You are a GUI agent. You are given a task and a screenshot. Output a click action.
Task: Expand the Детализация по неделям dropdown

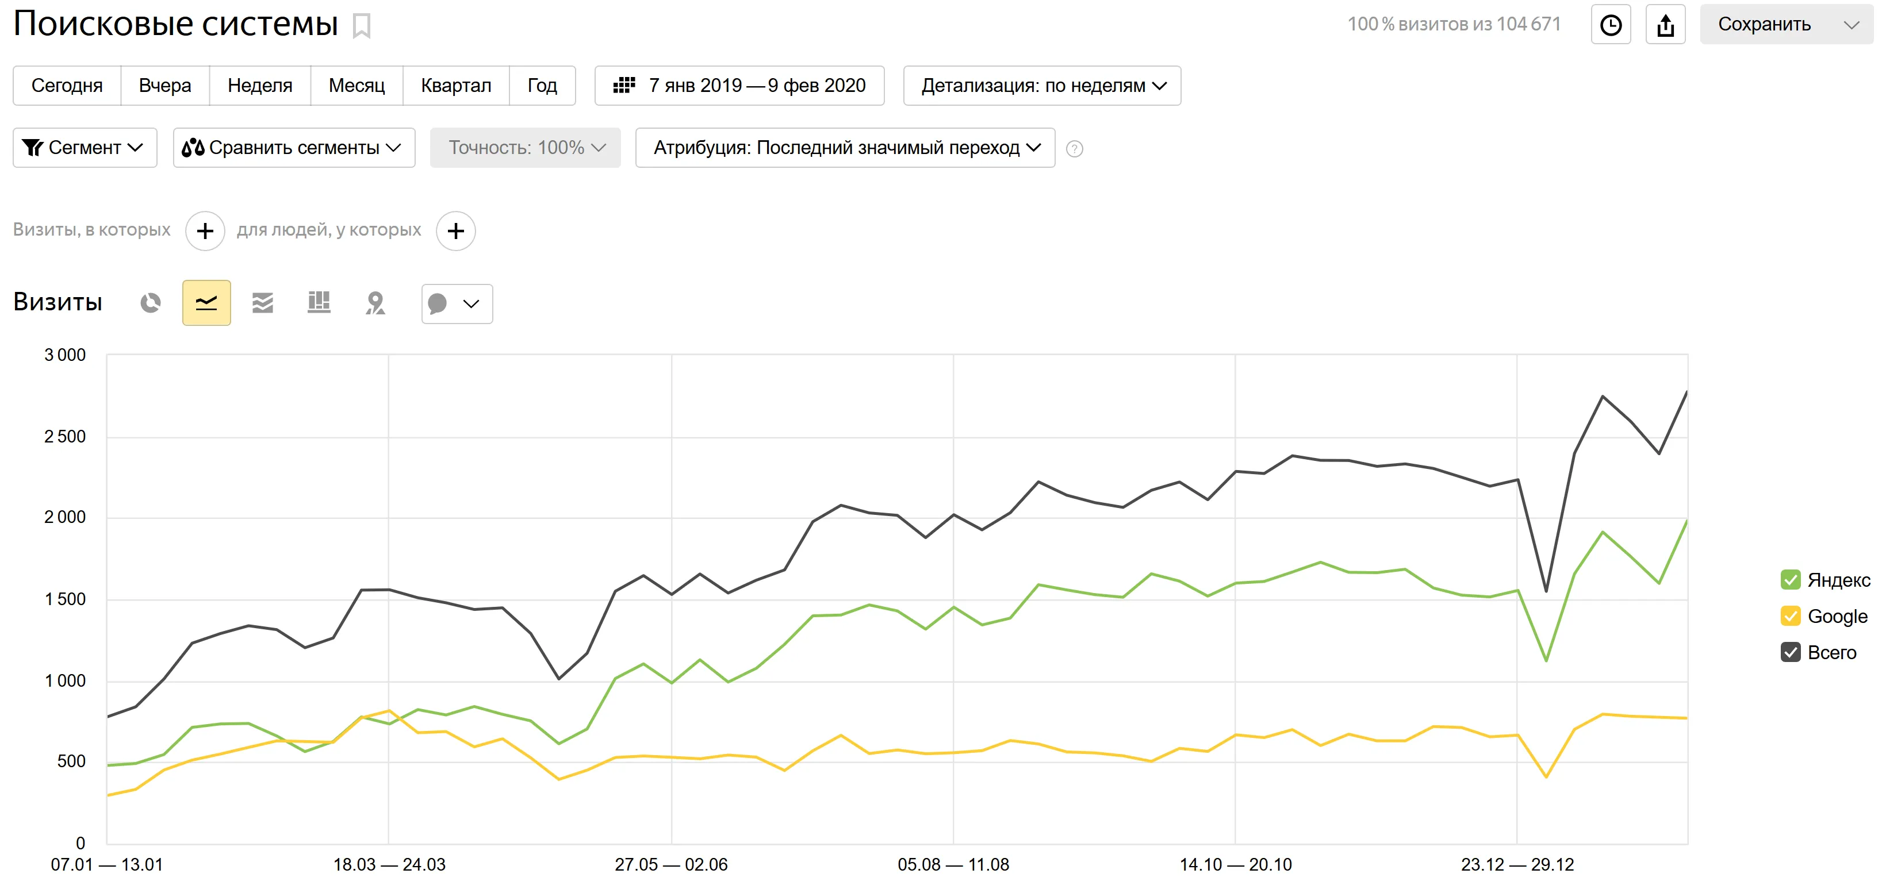(x=1042, y=86)
